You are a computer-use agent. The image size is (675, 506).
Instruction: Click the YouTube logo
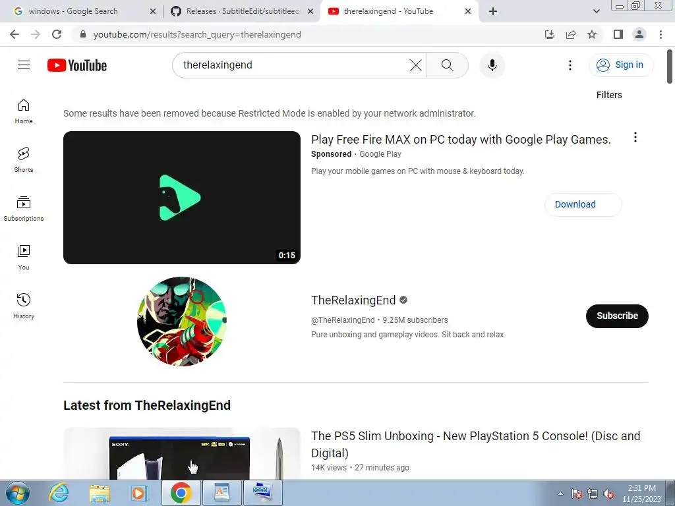[x=77, y=65]
